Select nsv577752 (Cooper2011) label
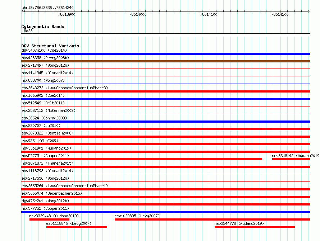Image resolution: width=320 pixels, height=241 pixels. (45, 208)
